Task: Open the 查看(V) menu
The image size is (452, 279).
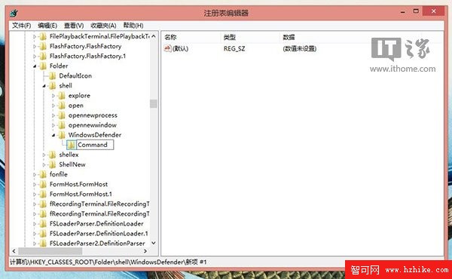Action: [74, 26]
